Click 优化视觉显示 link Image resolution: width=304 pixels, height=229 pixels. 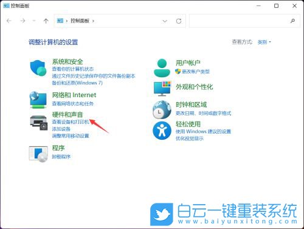coord(189,138)
